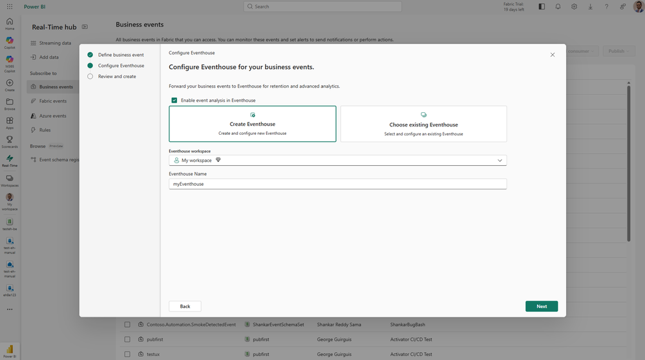Viewport: 645px width, 360px height.
Task: Click the events list vertical scrollbar
Action: [x=629, y=162]
